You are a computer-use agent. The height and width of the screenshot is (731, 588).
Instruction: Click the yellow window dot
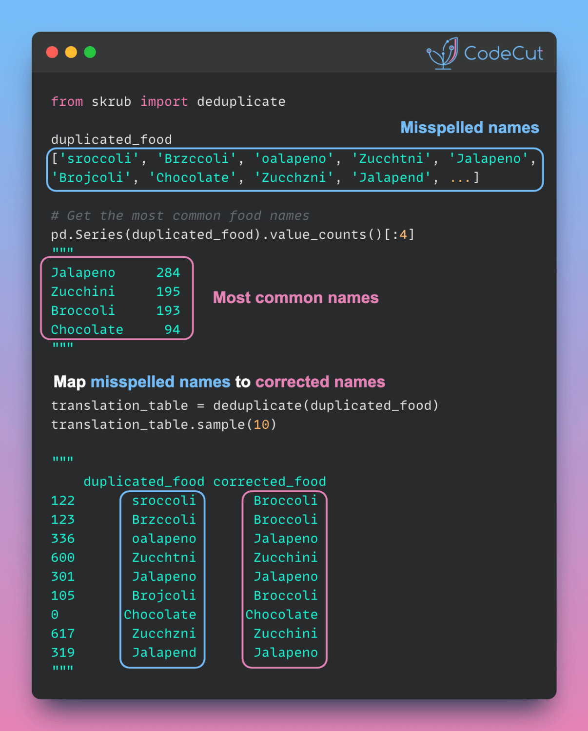[71, 52]
